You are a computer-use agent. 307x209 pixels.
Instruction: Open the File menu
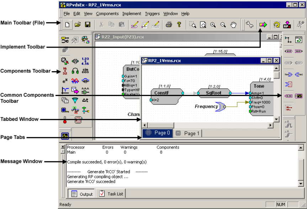pyautogui.click(x=67, y=14)
